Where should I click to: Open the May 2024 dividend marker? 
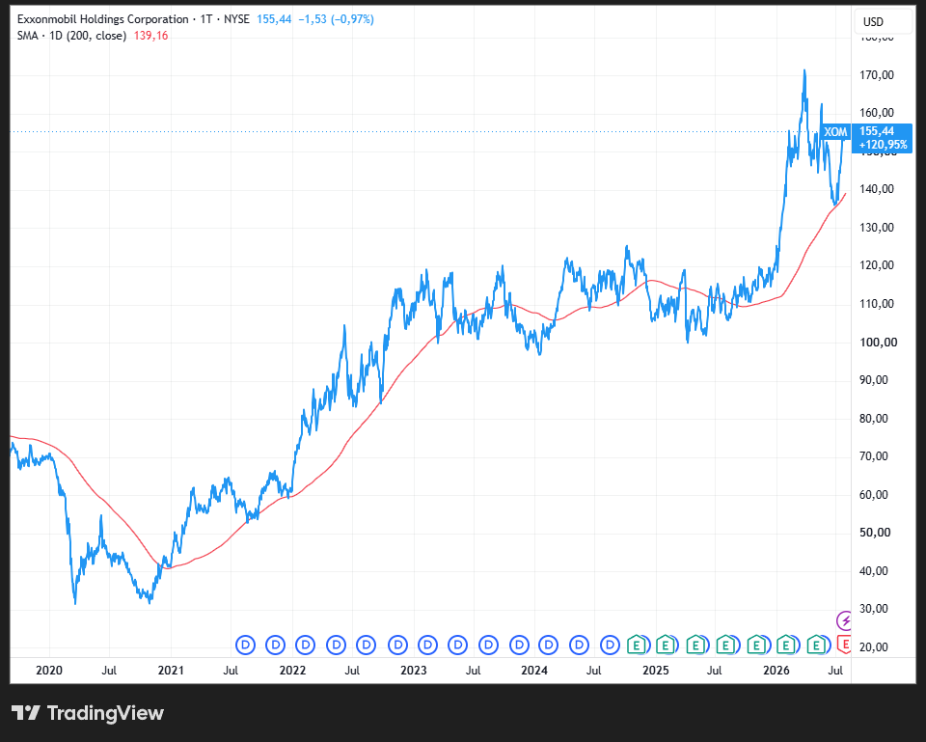click(580, 645)
